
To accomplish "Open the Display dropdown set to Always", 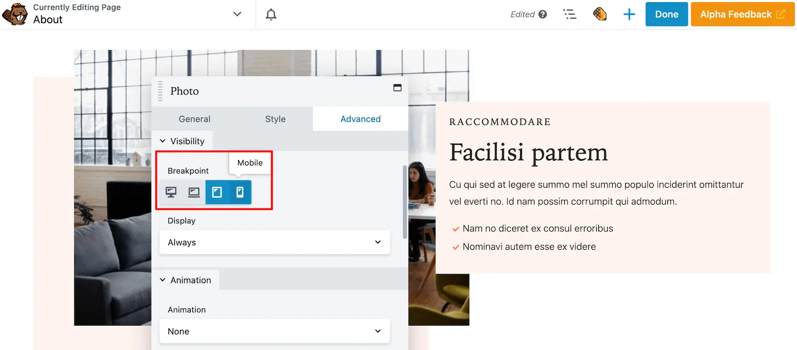I will (275, 242).
